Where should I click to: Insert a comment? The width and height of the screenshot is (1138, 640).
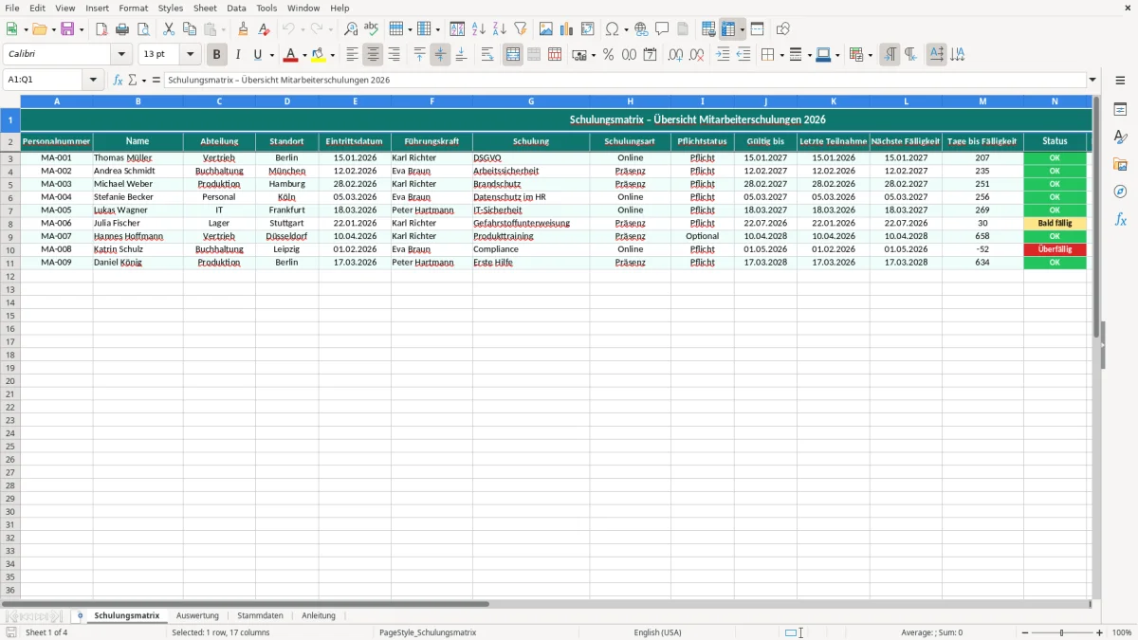tap(663, 29)
